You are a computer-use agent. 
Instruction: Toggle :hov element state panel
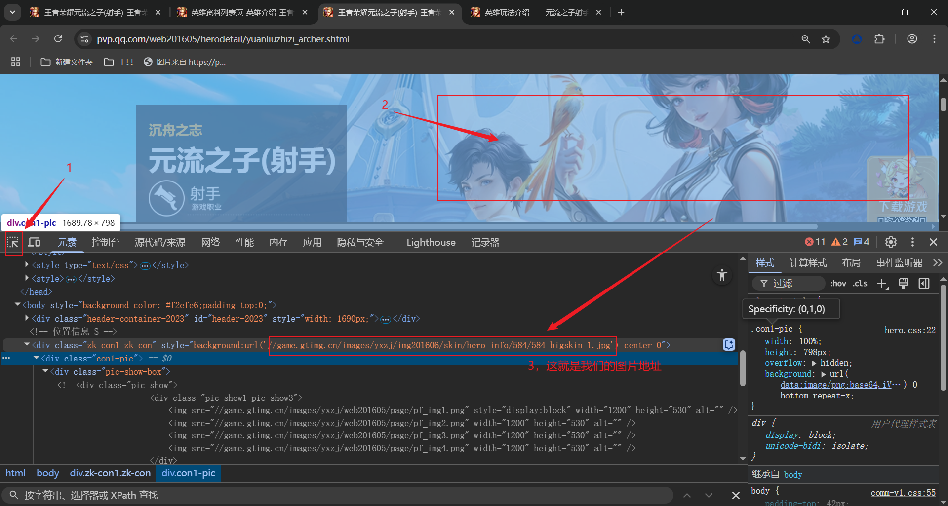point(838,284)
